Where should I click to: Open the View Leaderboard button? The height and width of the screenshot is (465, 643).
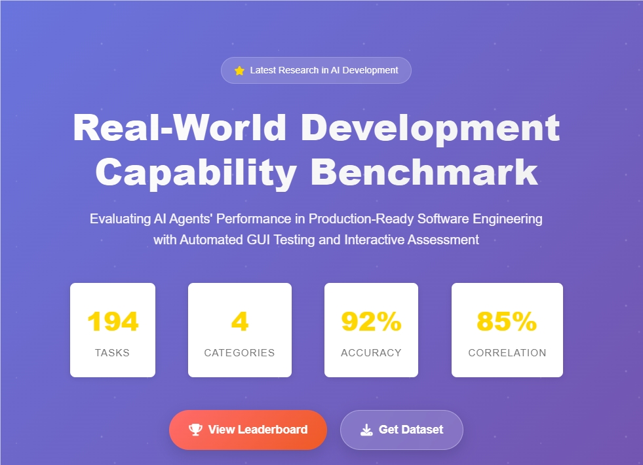point(248,430)
